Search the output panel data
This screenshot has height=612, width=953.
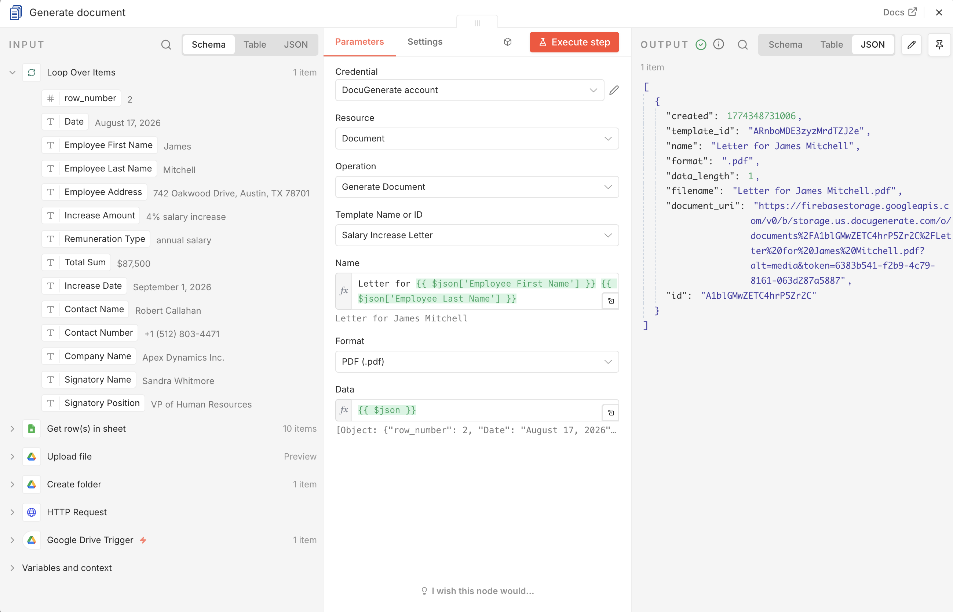pos(742,44)
